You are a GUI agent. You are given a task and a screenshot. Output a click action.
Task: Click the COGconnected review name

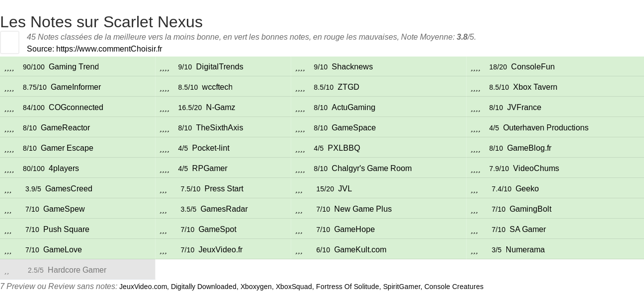click(76, 108)
